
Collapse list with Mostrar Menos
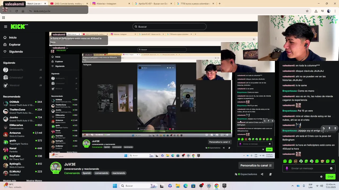coord(34,180)
